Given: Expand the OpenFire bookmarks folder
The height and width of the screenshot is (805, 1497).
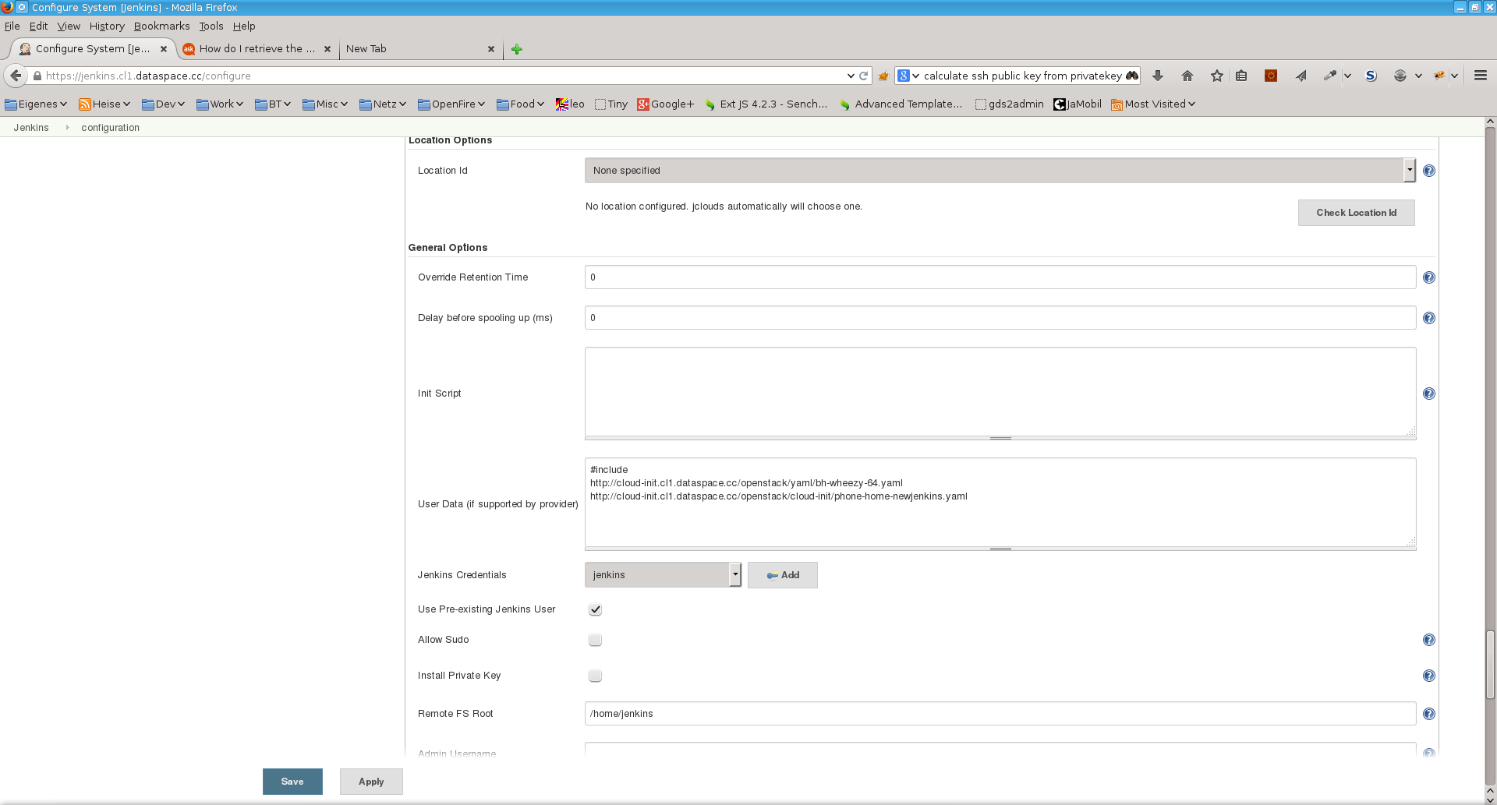Looking at the screenshot, I should pos(451,104).
